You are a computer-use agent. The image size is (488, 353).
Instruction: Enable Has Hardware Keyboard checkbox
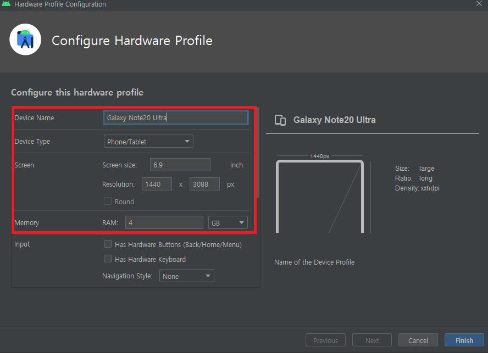click(x=108, y=259)
